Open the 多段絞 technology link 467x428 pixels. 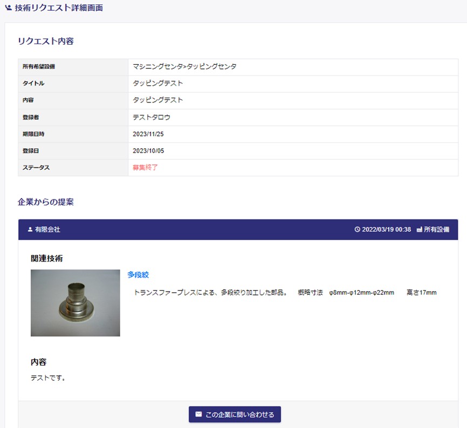(138, 275)
